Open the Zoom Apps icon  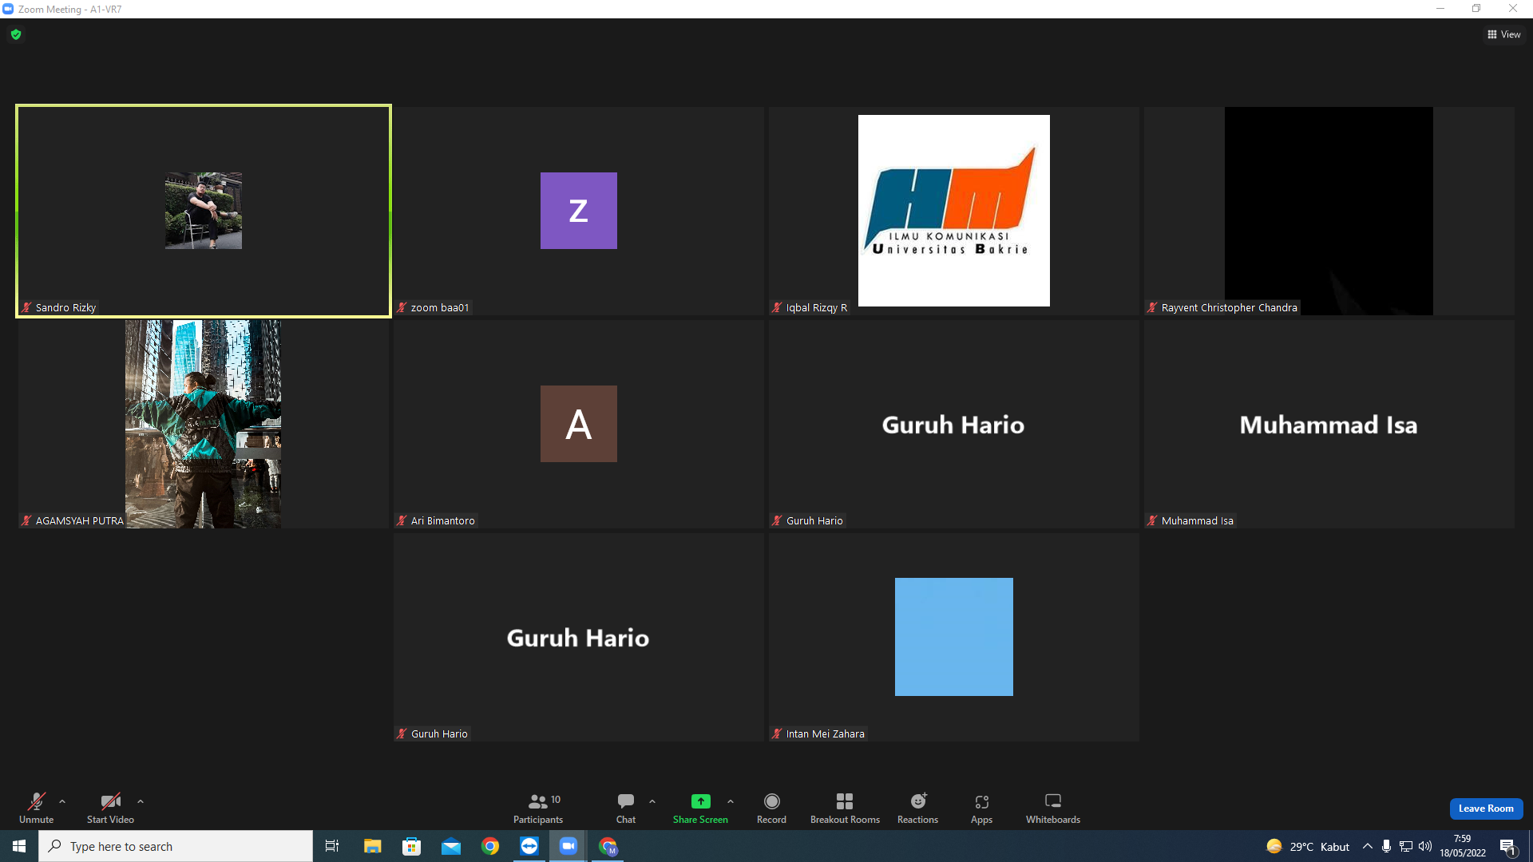(981, 808)
